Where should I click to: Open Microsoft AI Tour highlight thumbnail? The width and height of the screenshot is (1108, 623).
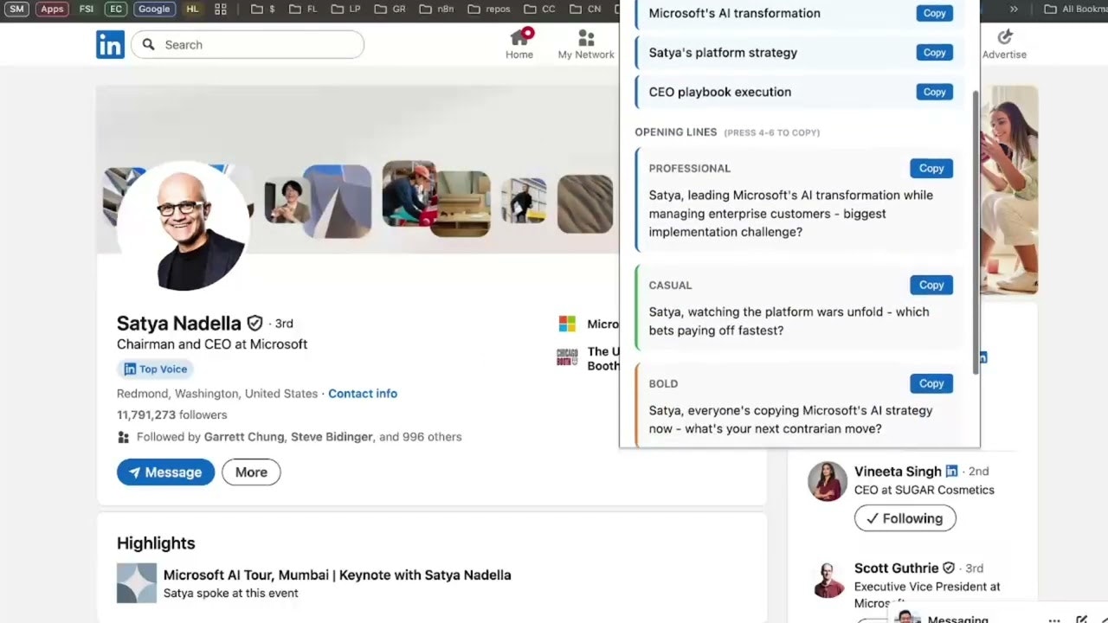[137, 583]
